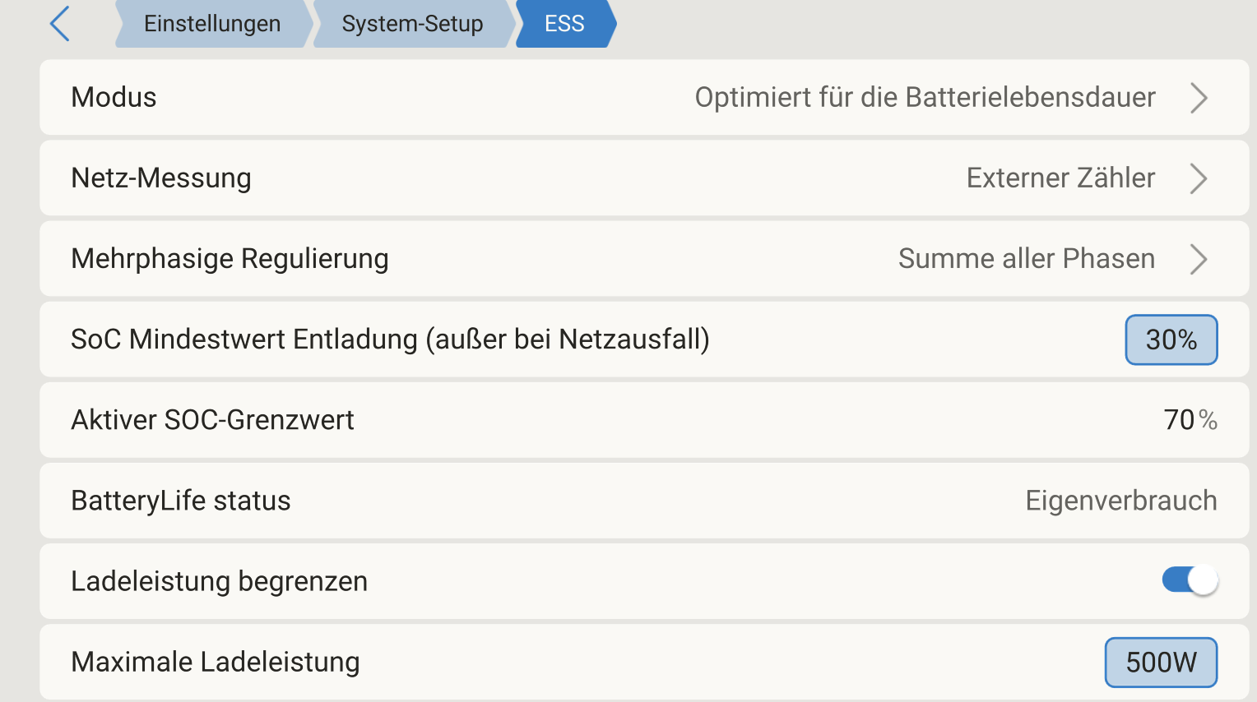Expand Mehrphasige Regulierung via its chevron

[1199, 259]
